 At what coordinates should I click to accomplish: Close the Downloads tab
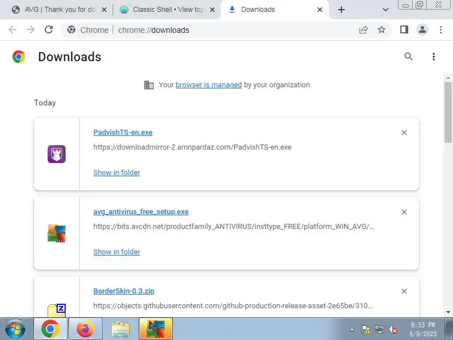point(320,10)
